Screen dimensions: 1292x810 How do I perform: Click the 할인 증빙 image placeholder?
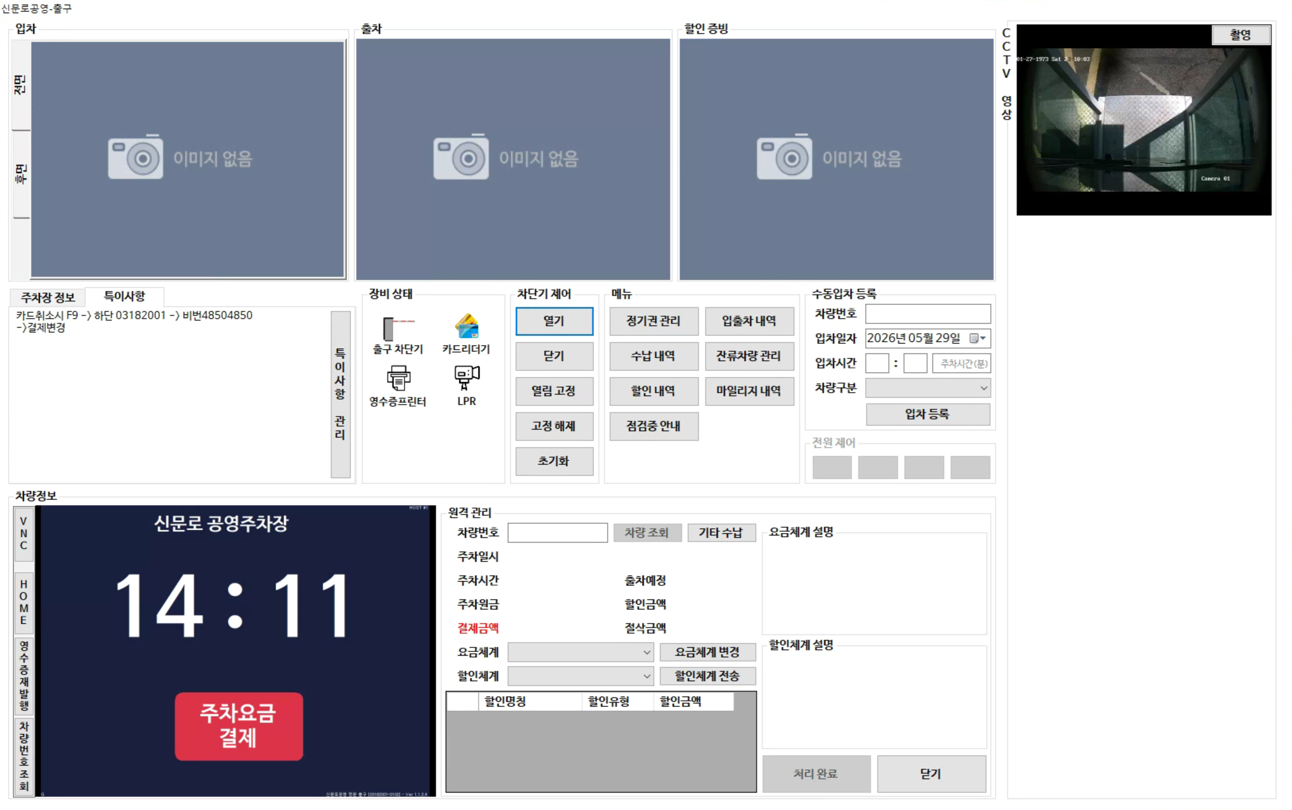click(836, 159)
